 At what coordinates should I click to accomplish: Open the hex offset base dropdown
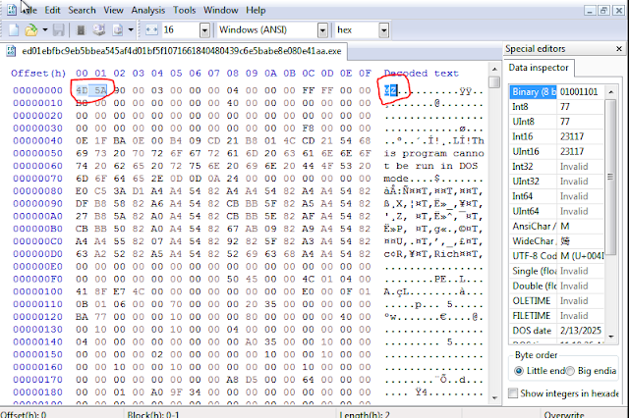click(384, 30)
